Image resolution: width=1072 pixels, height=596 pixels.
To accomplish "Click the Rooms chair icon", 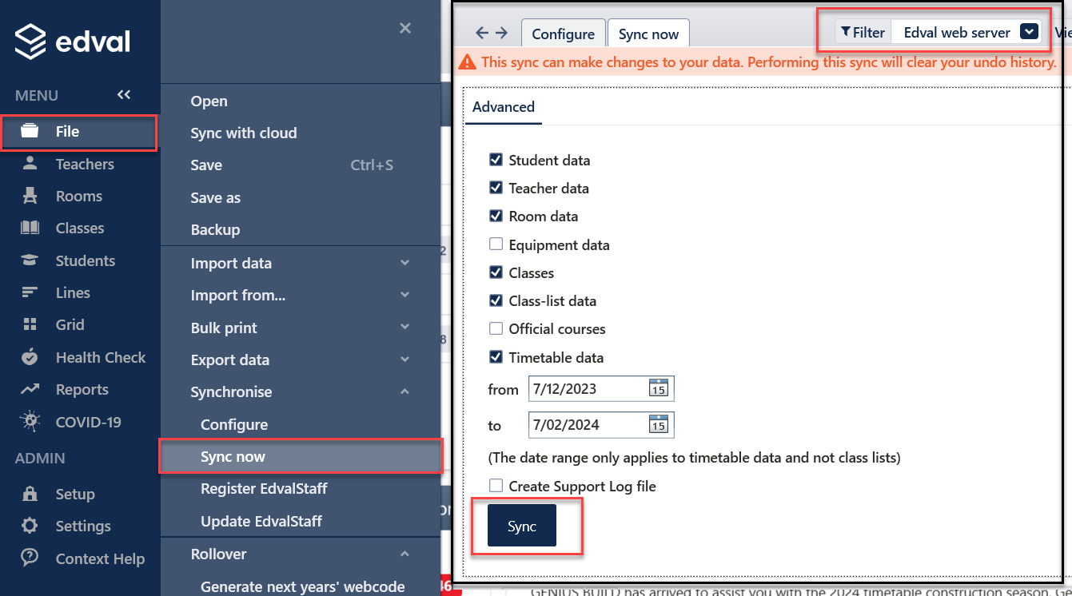I will pos(30,196).
